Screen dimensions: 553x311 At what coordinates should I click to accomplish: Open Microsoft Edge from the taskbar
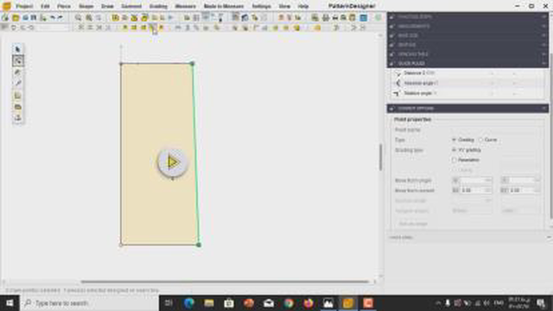click(x=189, y=303)
